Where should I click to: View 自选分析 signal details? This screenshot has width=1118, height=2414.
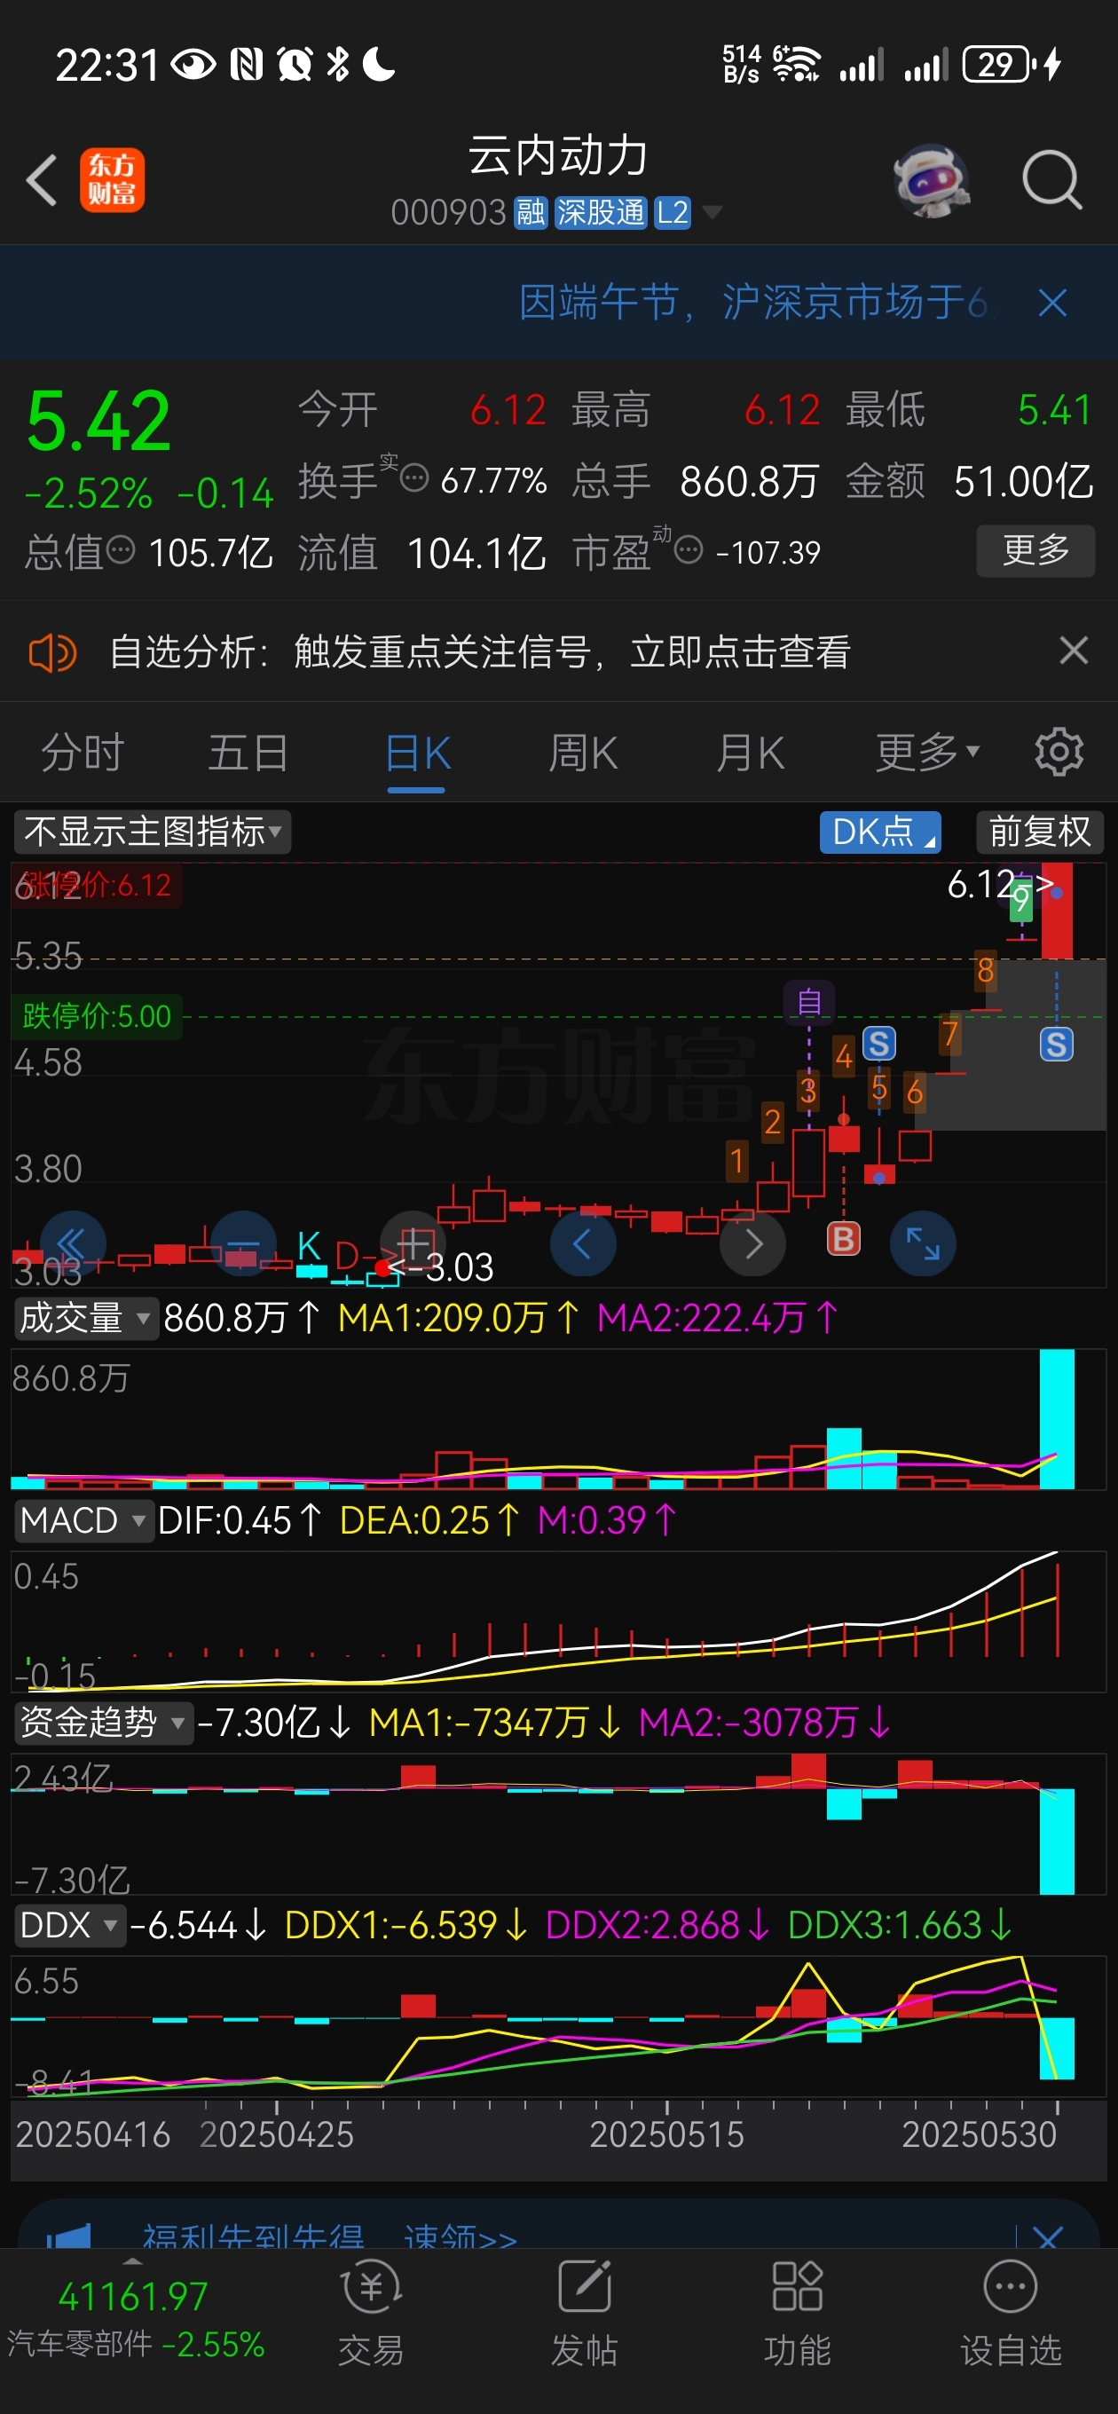pos(479,652)
